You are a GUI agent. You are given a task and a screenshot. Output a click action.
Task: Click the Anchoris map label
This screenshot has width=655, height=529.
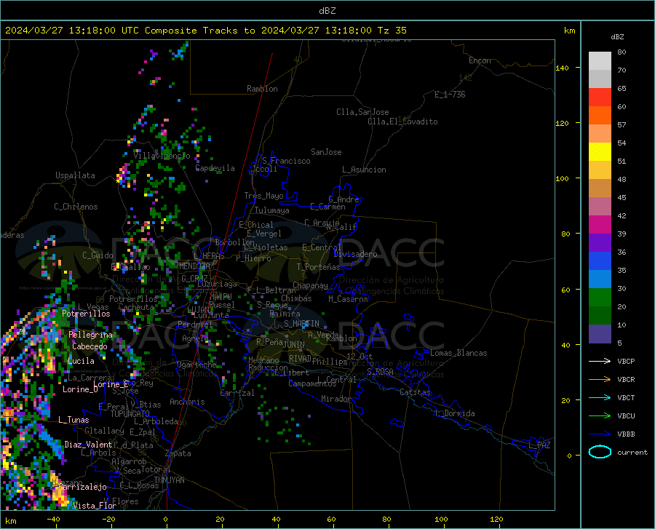coord(187,402)
